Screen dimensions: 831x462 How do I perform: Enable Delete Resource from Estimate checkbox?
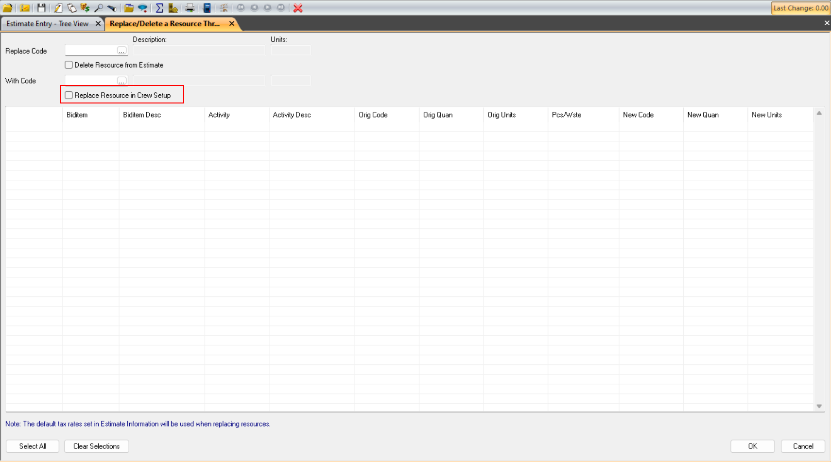coord(69,65)
